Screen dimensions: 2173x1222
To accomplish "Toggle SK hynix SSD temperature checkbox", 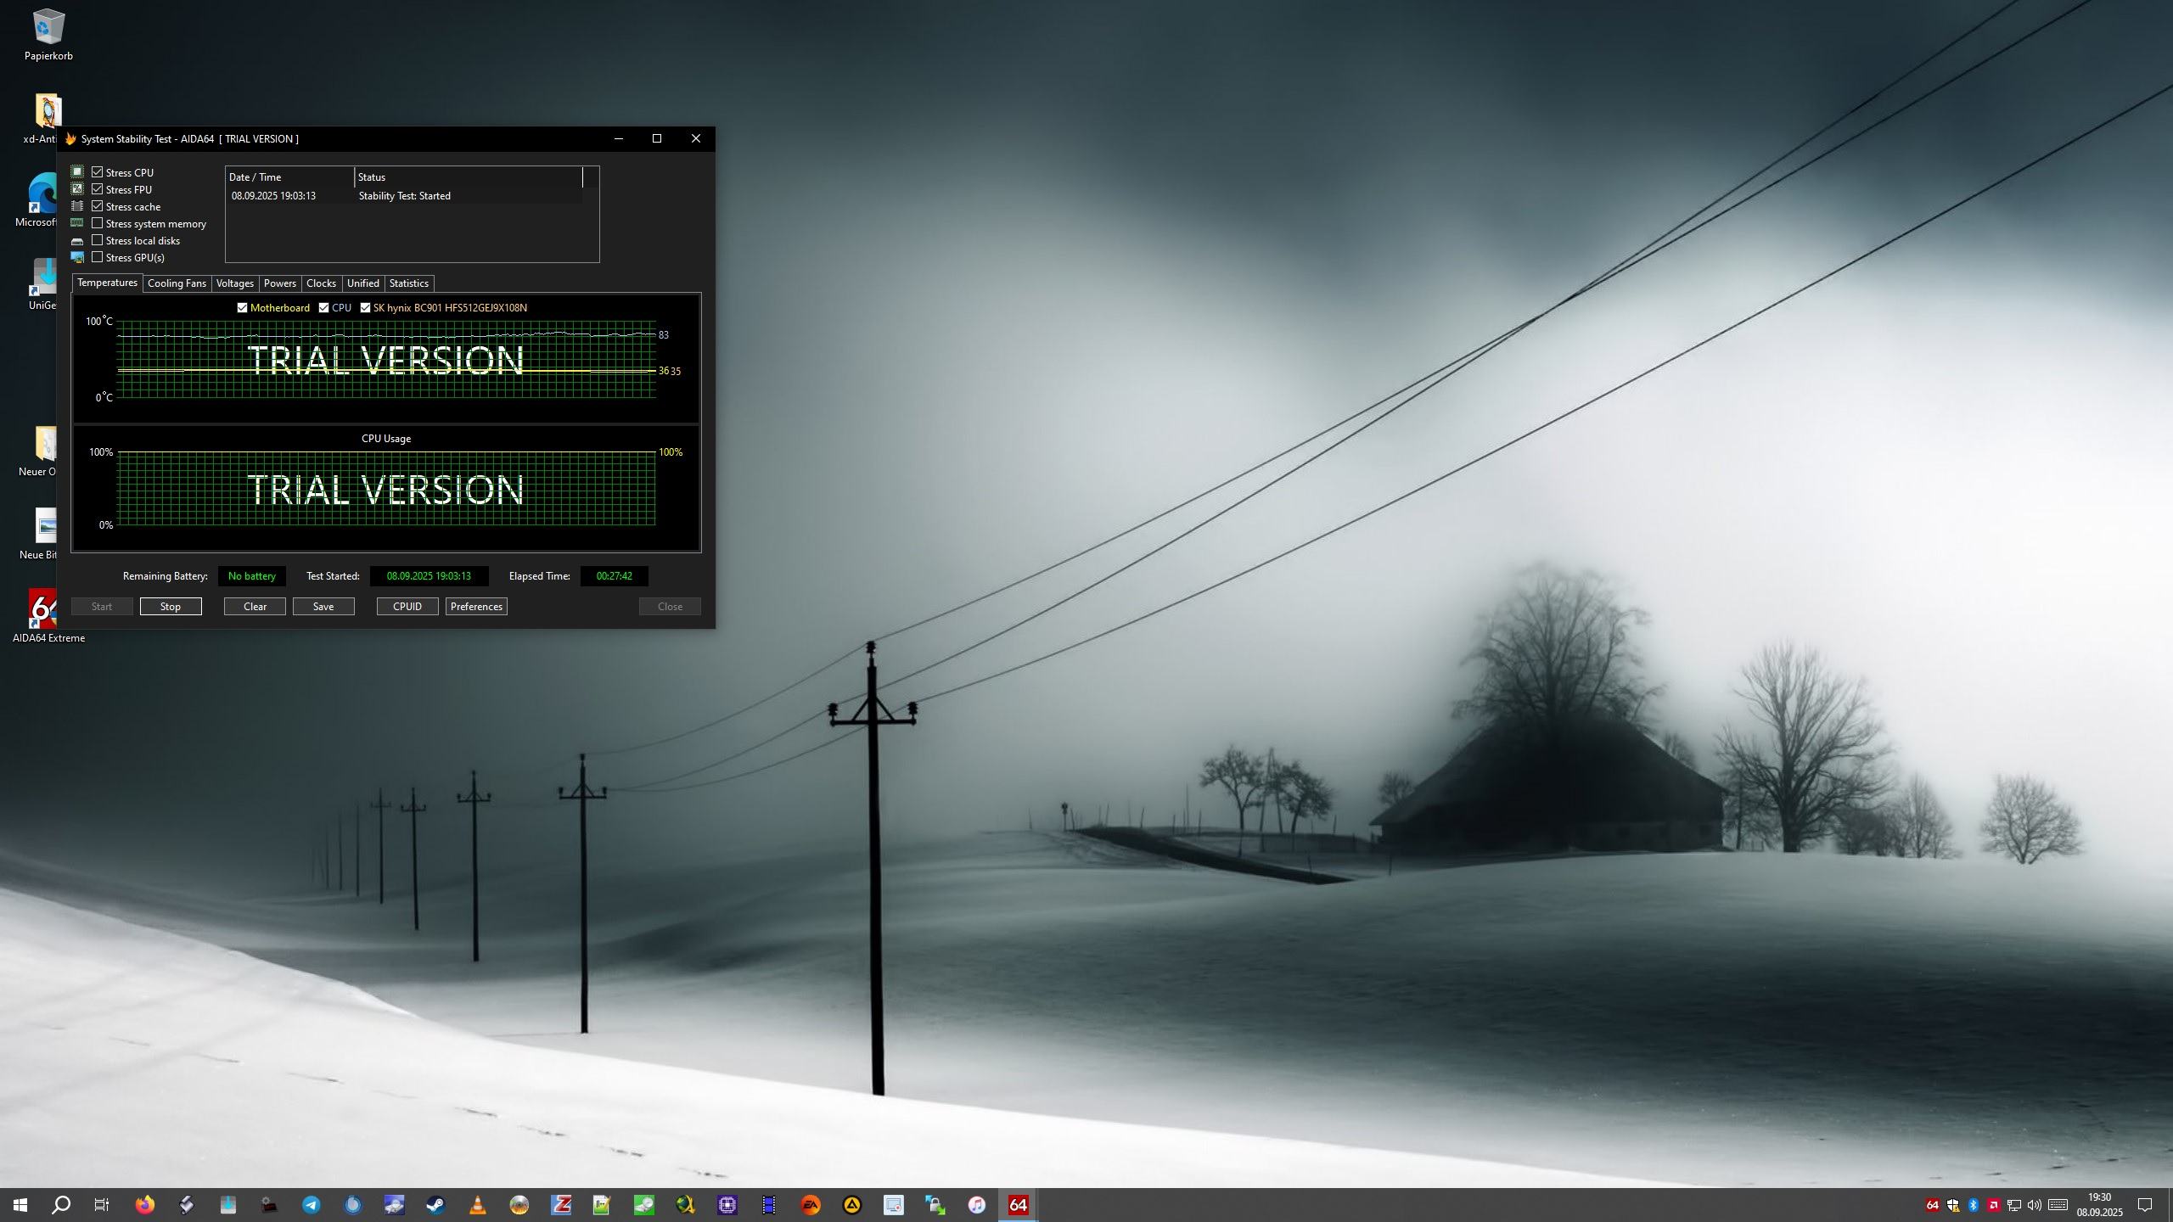I will 366,308.
